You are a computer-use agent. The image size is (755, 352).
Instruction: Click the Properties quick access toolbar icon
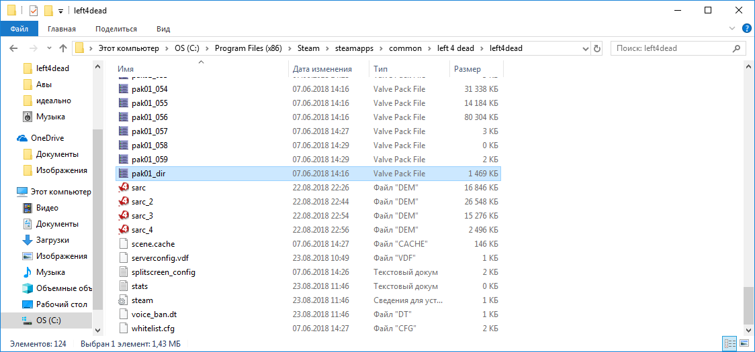point(33,11)
